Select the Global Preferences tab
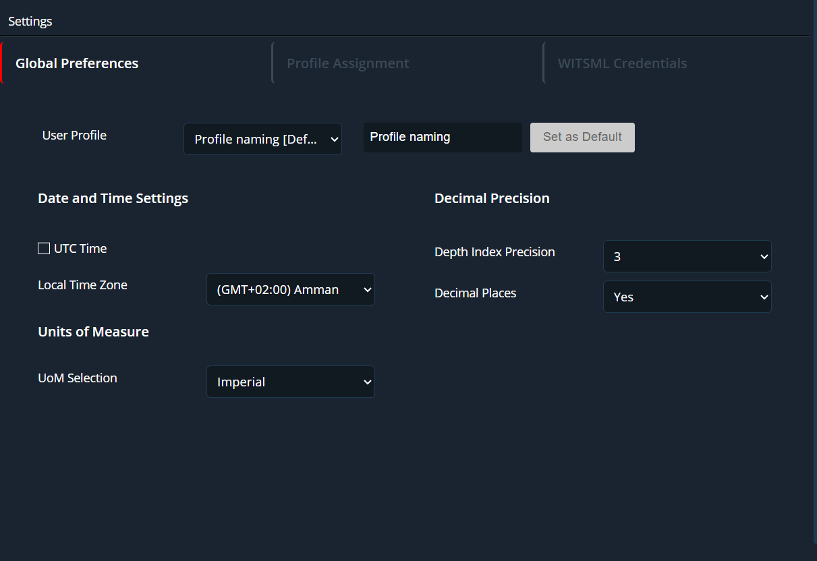The image size is (817, 561). pyautogui.click(x=77, y=63)
